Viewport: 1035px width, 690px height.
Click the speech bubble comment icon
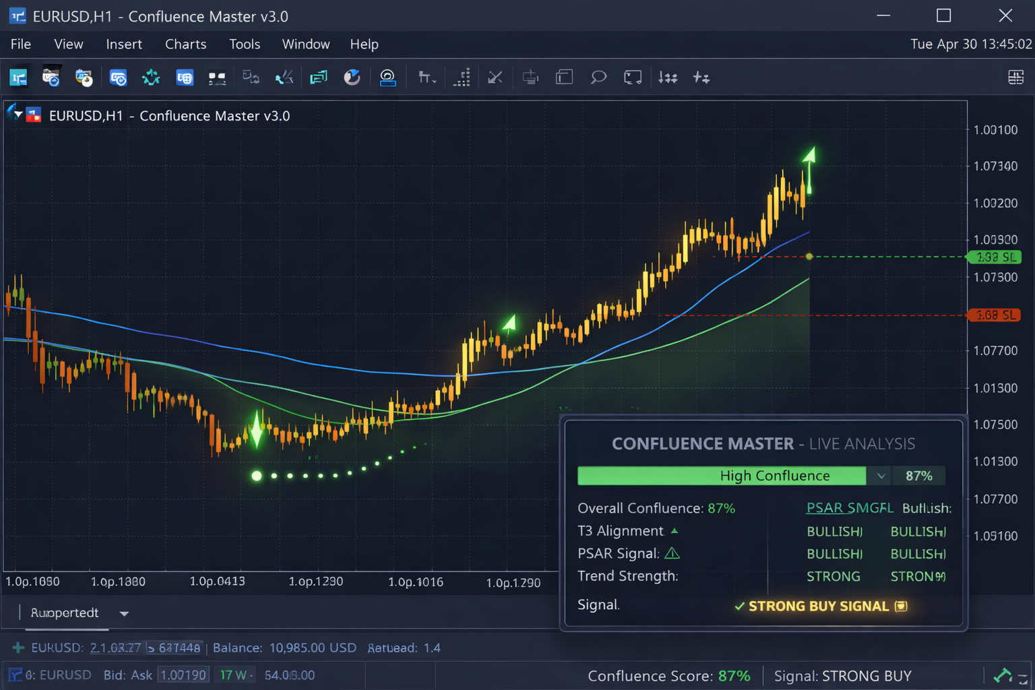[598, 77]
